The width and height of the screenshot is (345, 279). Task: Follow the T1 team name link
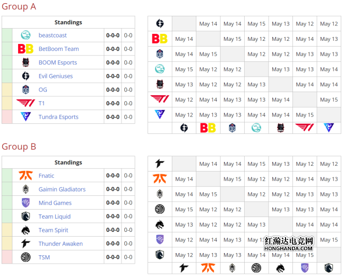coord(41,103)
